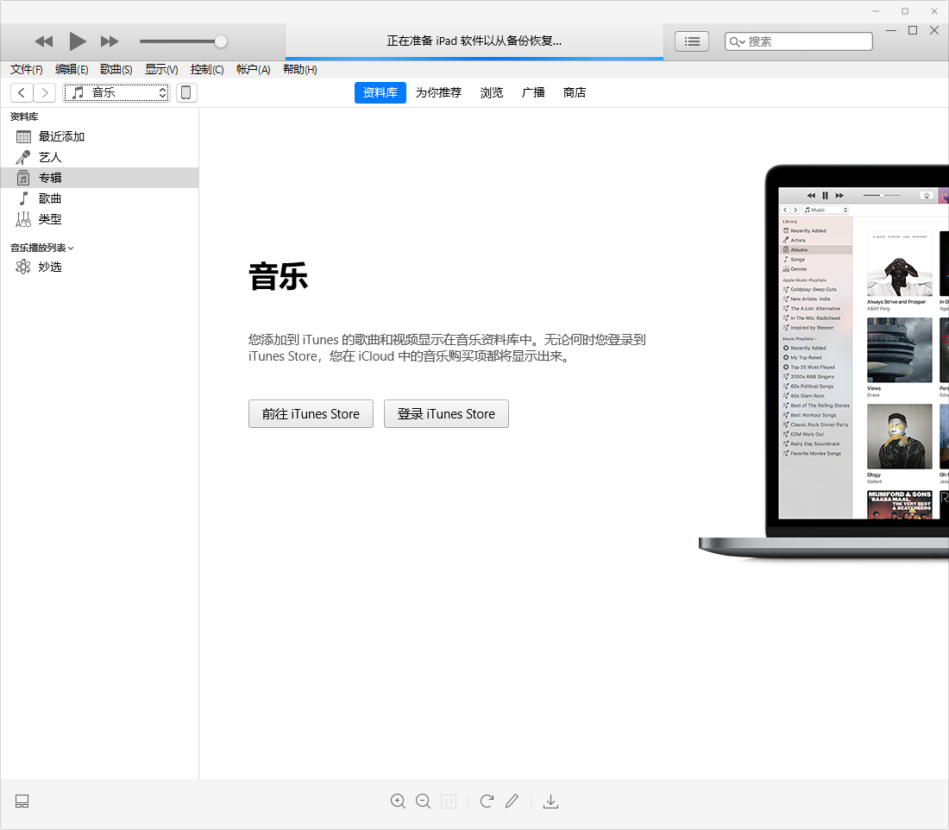Minimize the outer image viewer window
Viewport: 949px width, 830px height.
pos(876,11)
